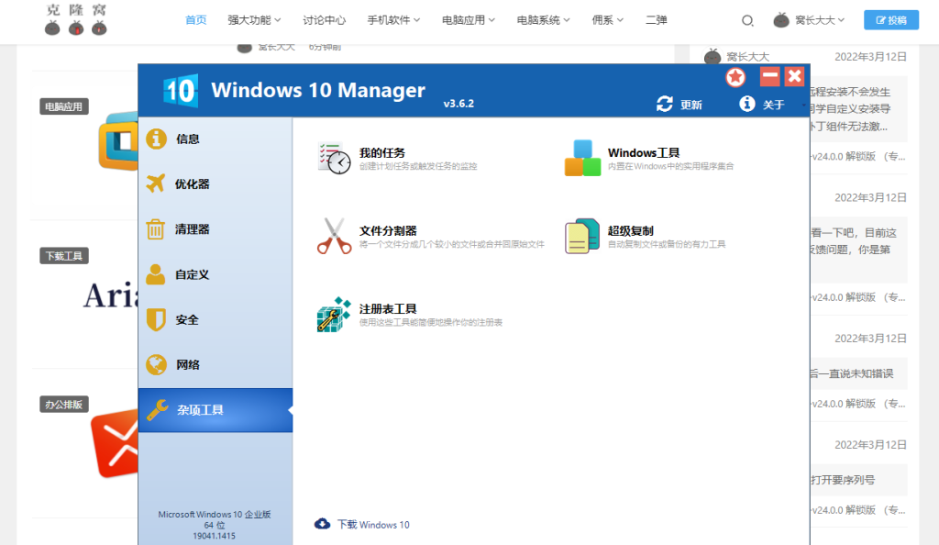This screenshot has width=939, height=545.
Task: Open the 下载 Windows 10 link
Action: point(373,525)
